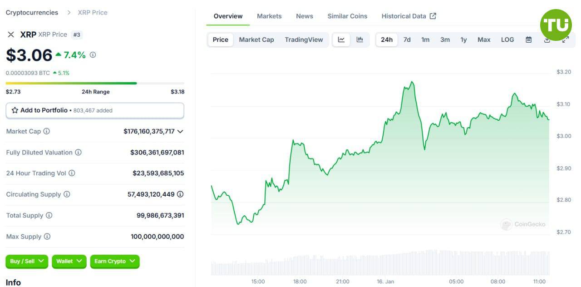The width and height of the screenshot is (581, 287).
Task: Select the 24h time range
Action: (387, 40)
